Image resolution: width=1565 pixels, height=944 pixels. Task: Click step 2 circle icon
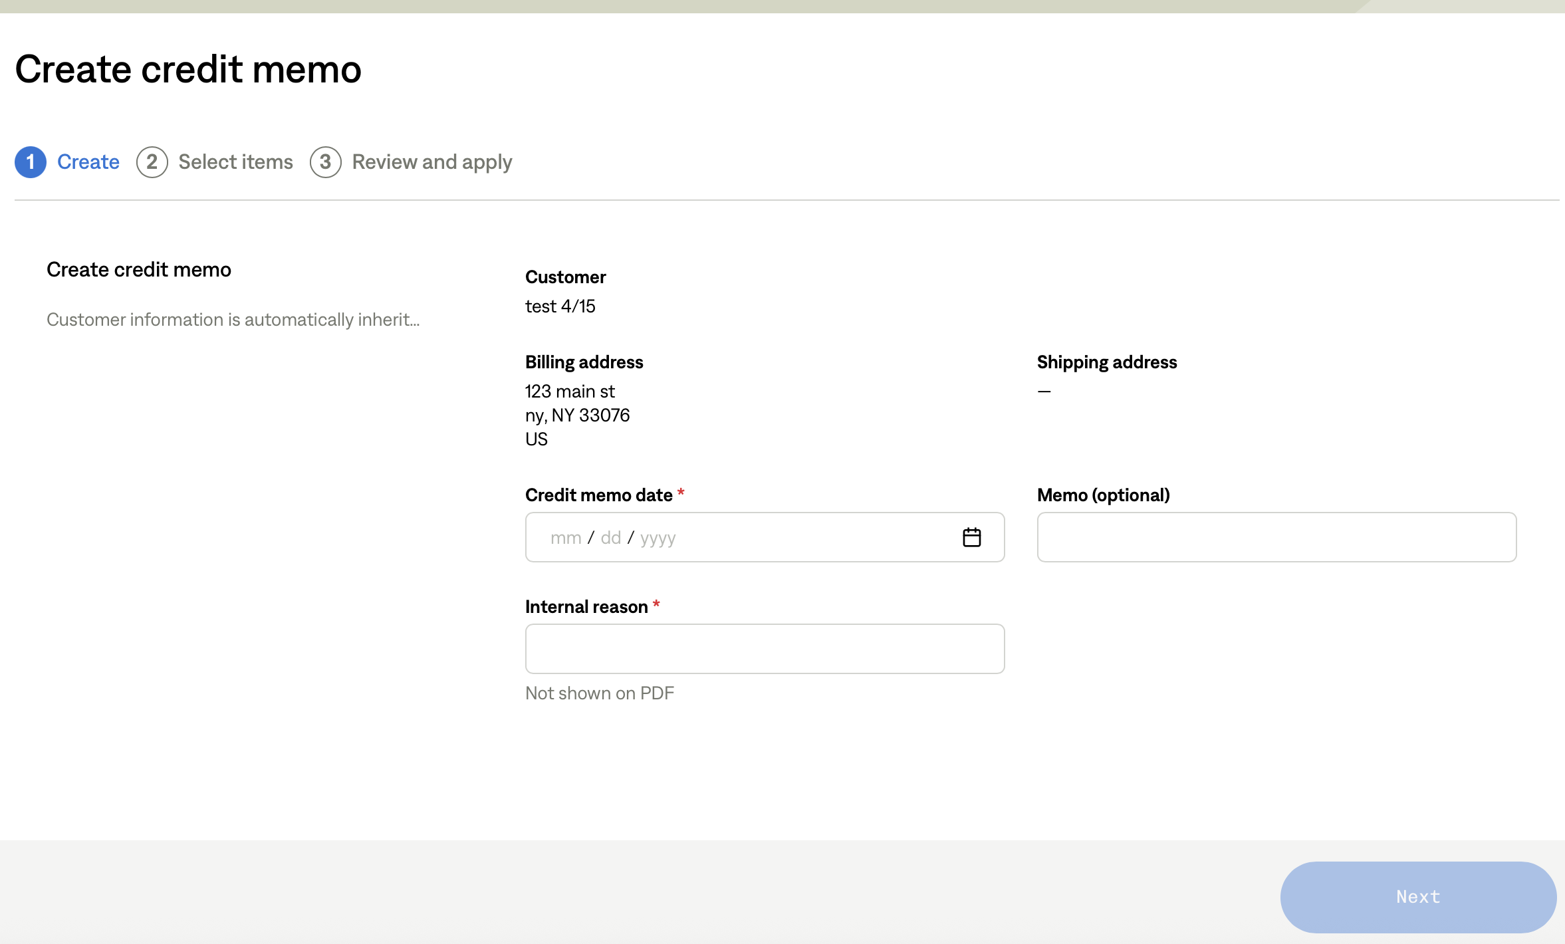click(x=152, y=162)
